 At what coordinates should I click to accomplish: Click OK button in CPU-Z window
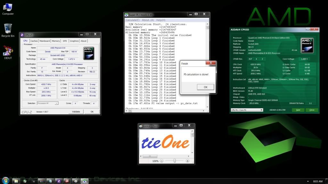click(x=92, y=111)
